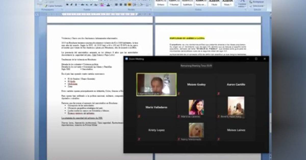Toggle italic formatting in the ribbon

point(71,5)
